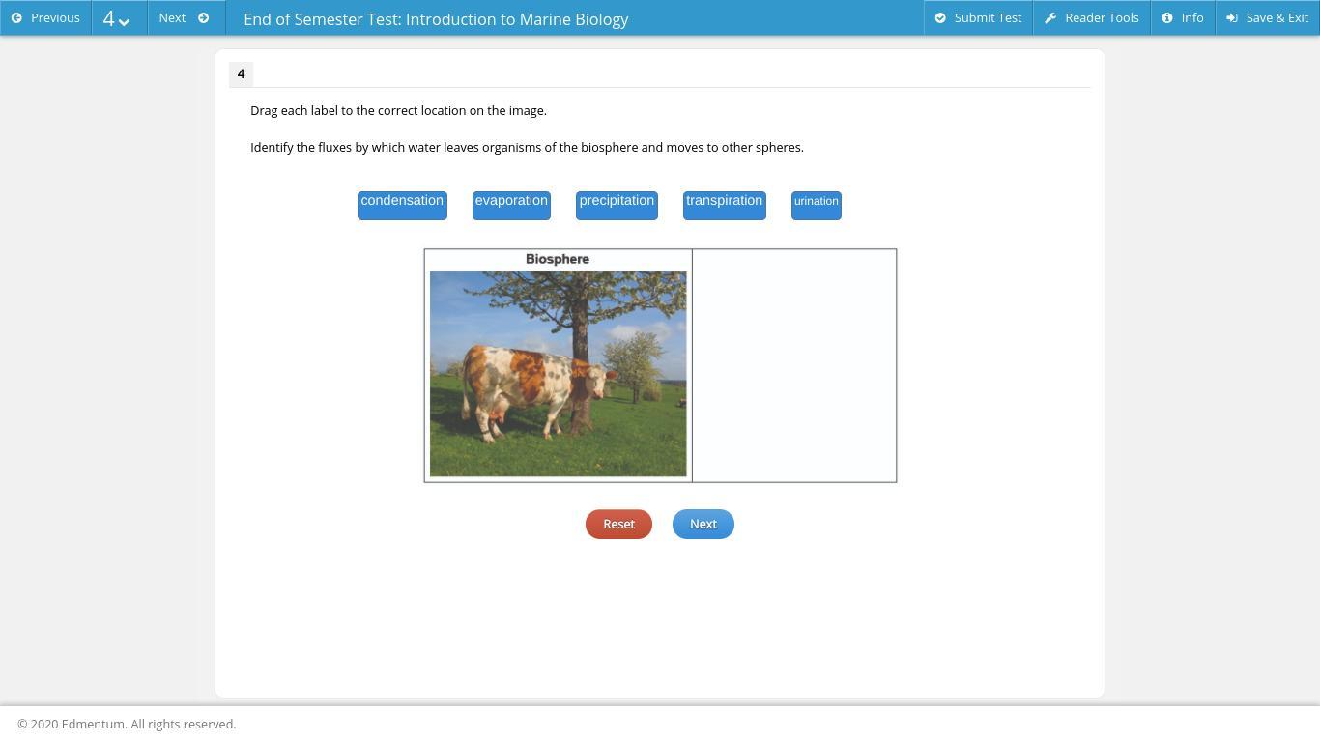Select the evaporation label
Screen dimensions: 1320x742
click(511, 205)
